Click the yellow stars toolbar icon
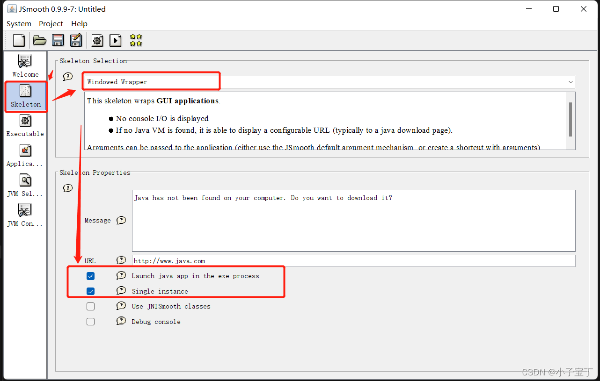This screenshot has width=600, height=381. [136, 40]
